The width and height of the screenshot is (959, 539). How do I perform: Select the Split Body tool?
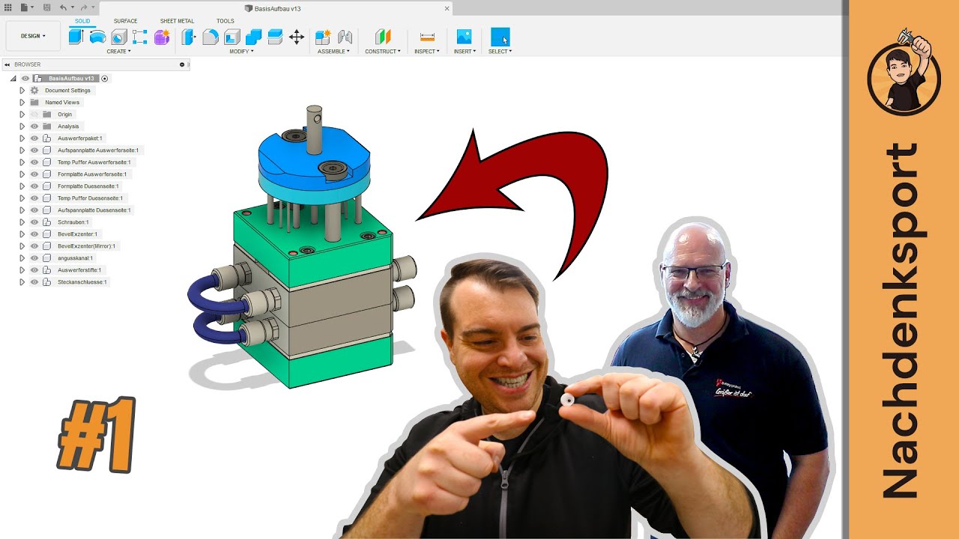[275, 37]
